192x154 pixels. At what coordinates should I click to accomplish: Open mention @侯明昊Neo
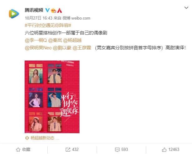38,48
